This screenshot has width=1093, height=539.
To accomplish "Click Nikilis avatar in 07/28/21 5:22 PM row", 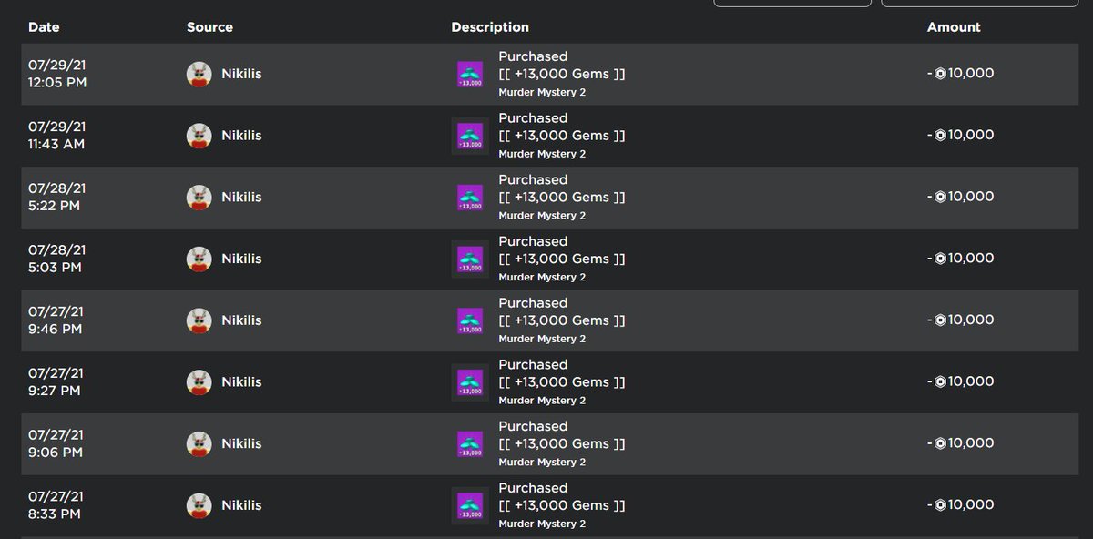I will (x=199, y=198).
